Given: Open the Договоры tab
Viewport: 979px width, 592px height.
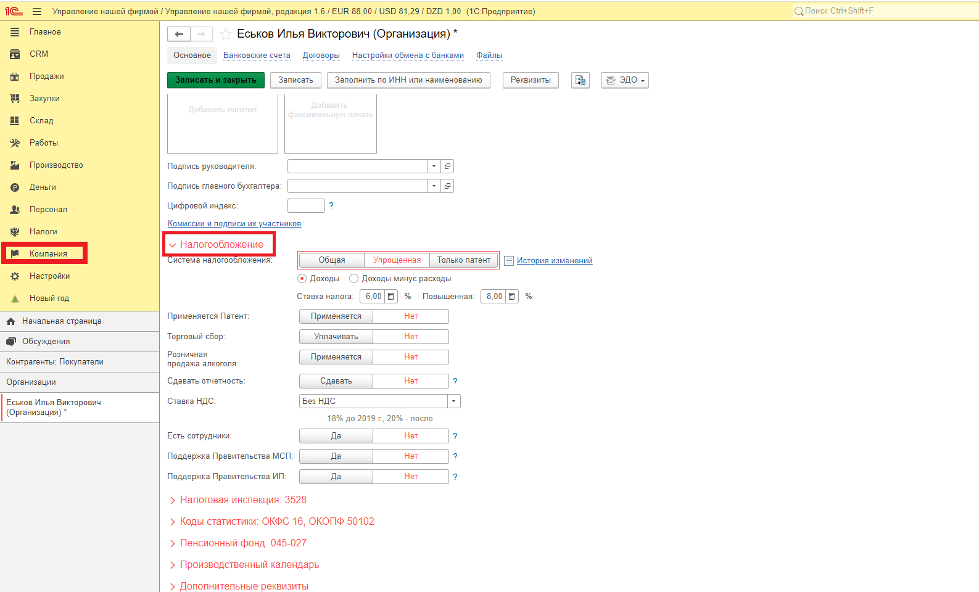Looking at the screenshot, I should pyautogui.click(x=321, y=55).
